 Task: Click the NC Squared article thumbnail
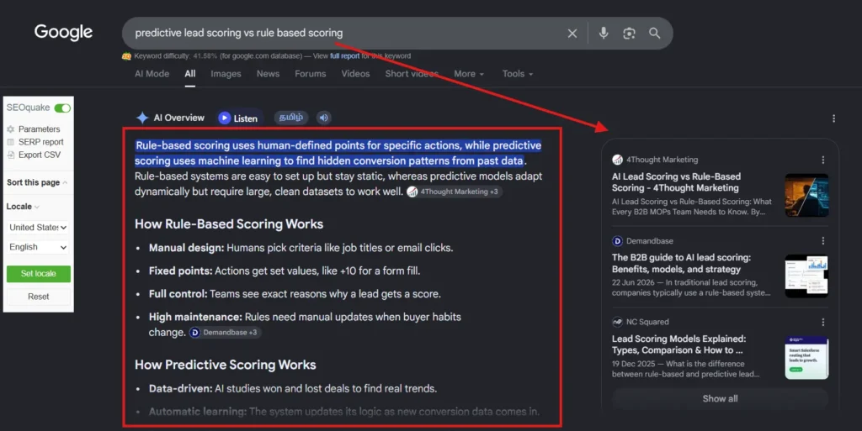(806, 358)
